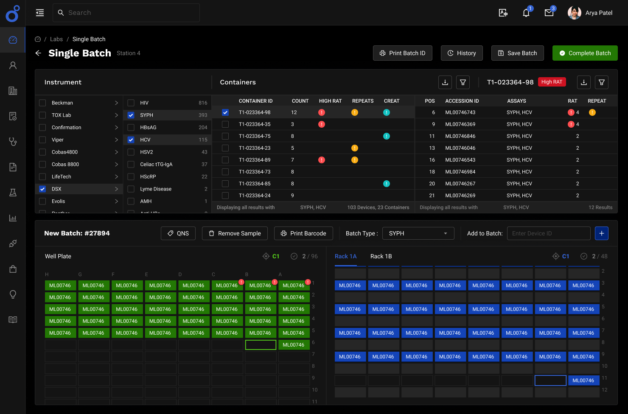Click the translate language icon

(x=503, y=13)
